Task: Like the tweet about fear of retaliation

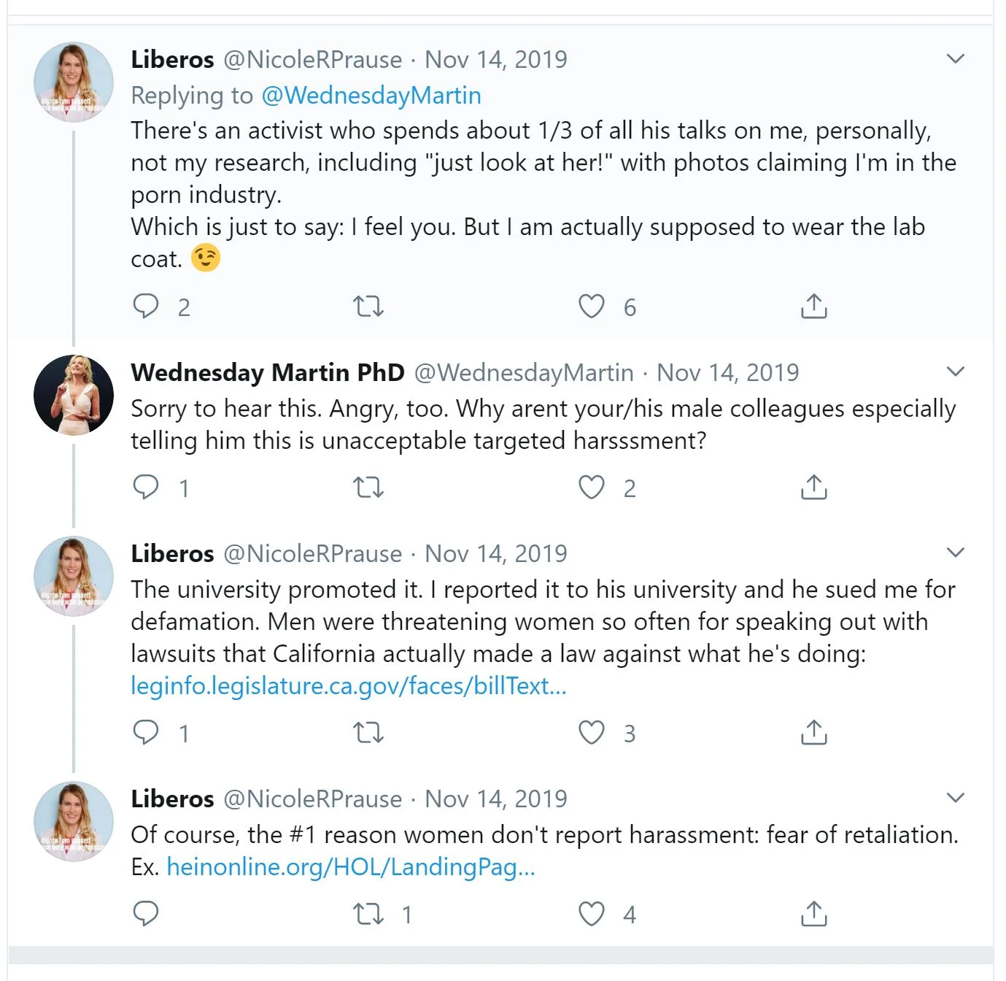Action: [592, 914]
